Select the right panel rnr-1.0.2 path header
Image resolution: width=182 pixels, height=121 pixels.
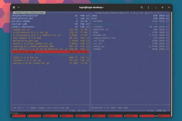tap(128, 13)
